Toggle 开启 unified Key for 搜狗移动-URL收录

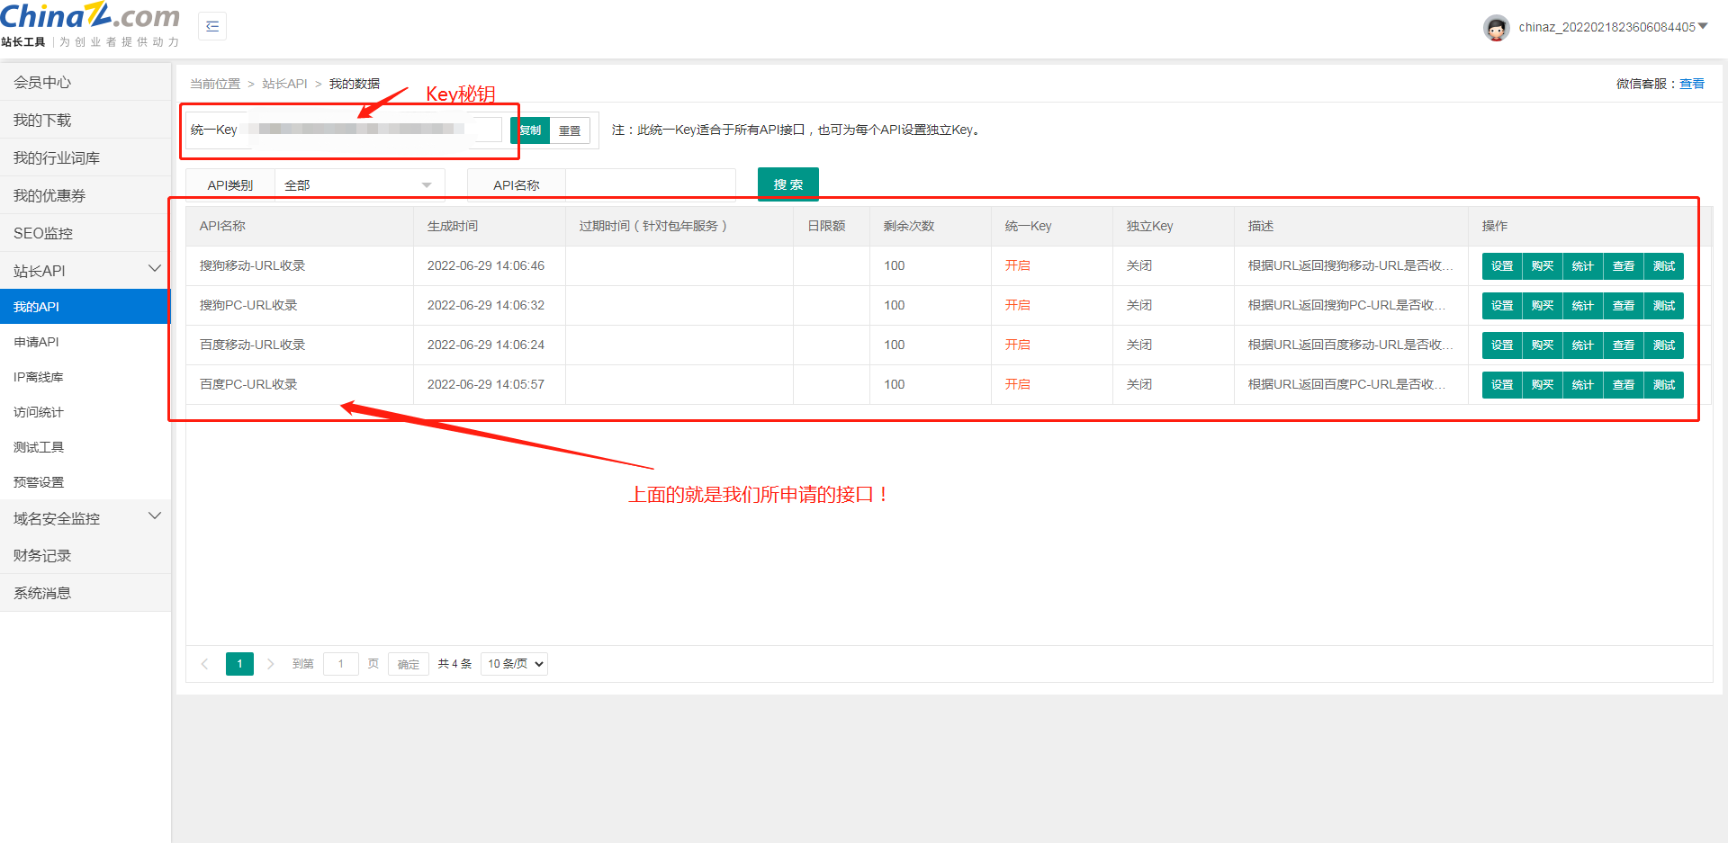click(1018, 265)
